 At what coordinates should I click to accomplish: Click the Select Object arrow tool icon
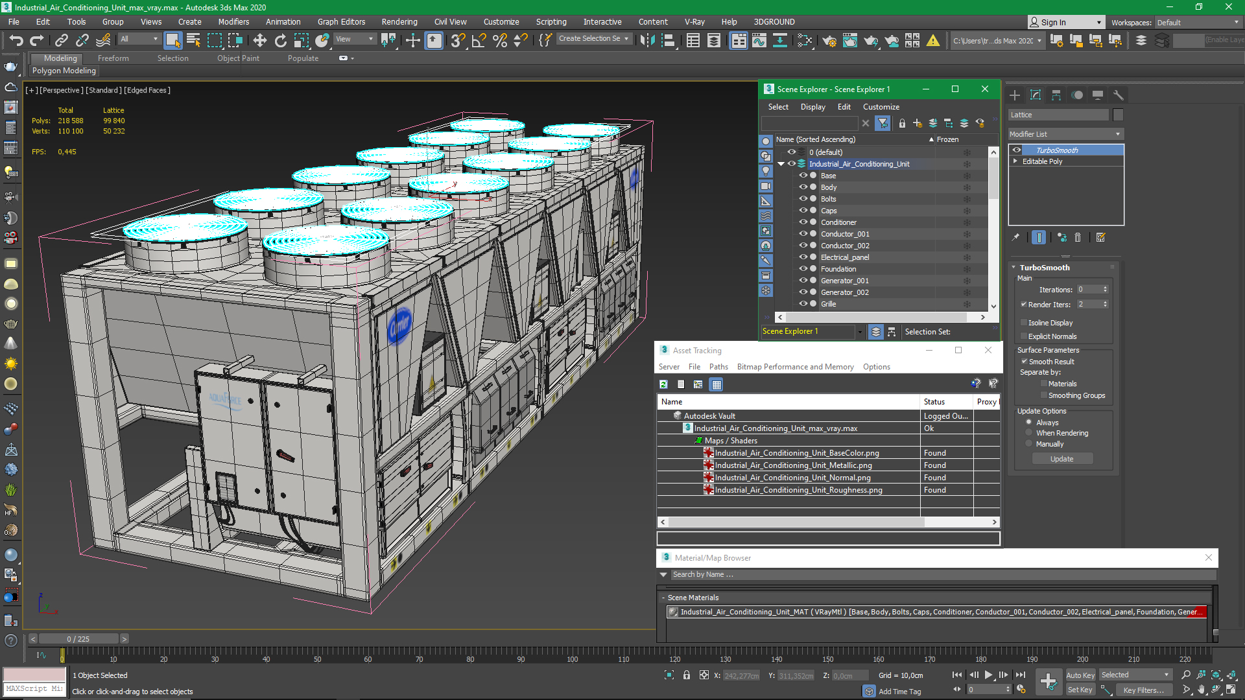(172, 40)
